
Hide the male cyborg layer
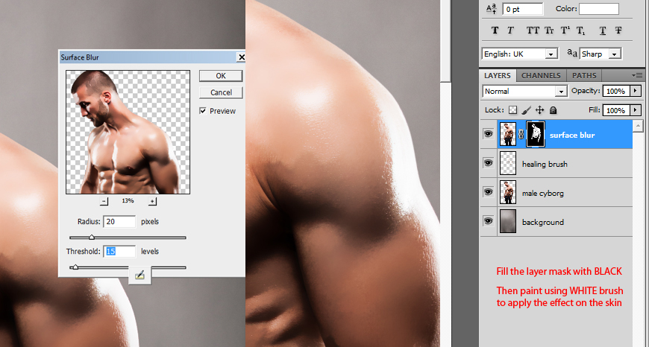point(489,191)
